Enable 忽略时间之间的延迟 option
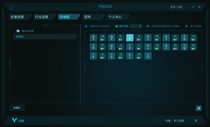The height and width of the screenshot is (127, 210). (86, 26)
